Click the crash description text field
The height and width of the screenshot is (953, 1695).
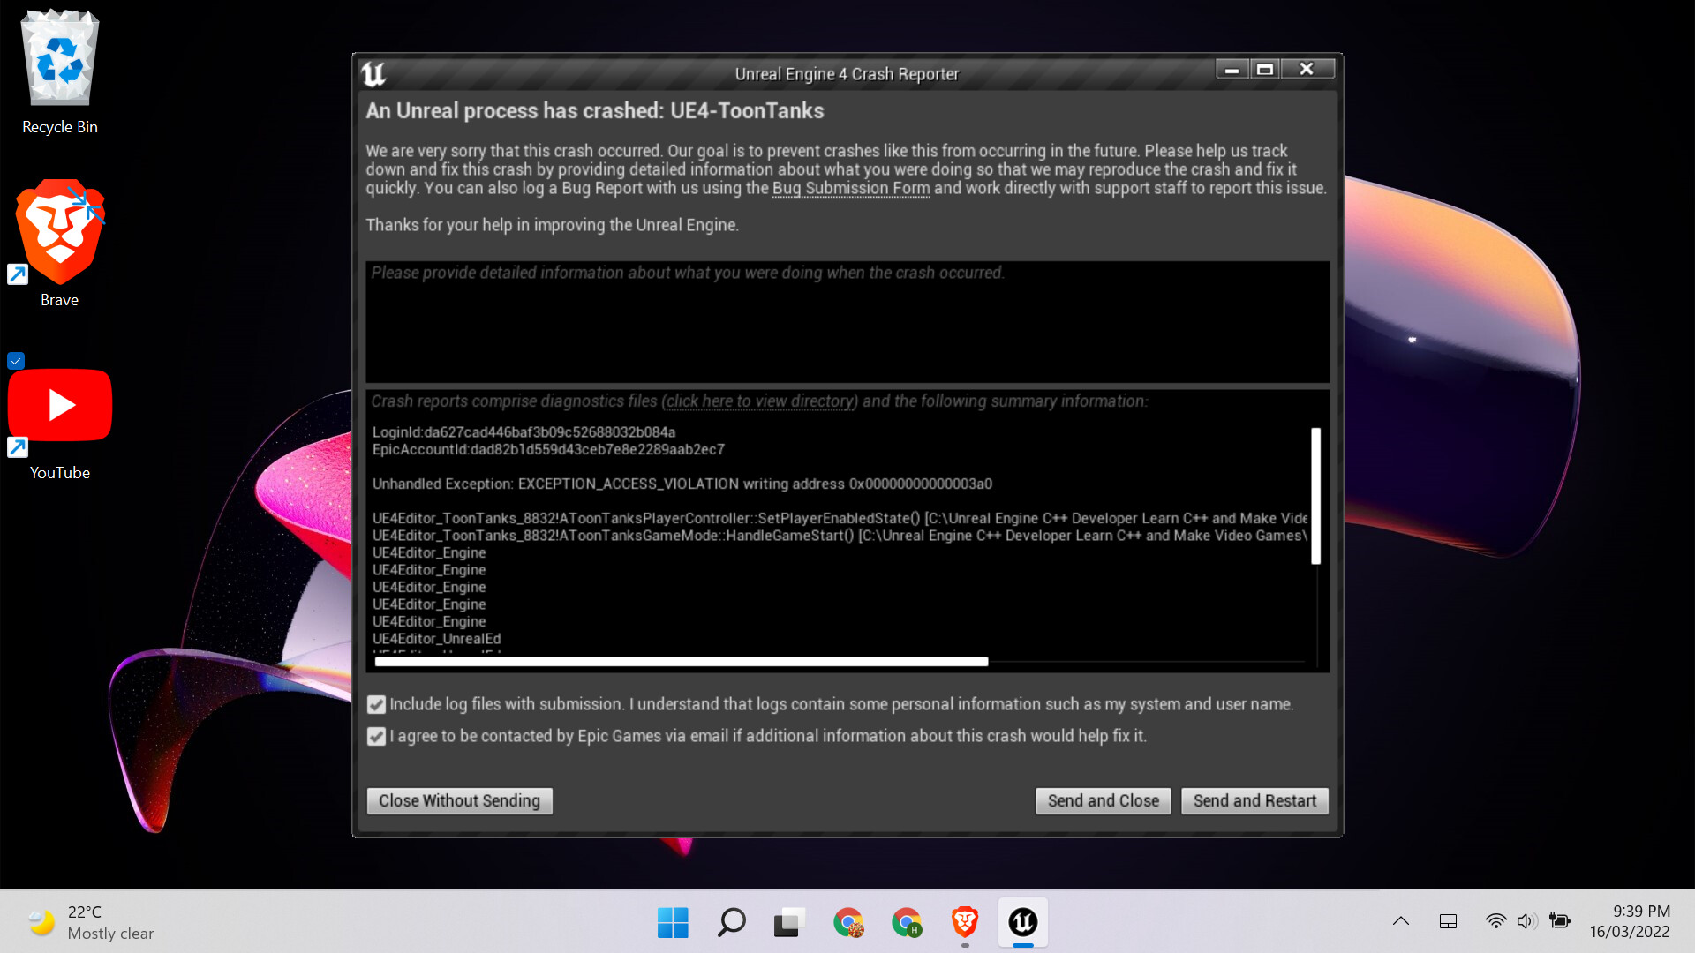(847, 322)
